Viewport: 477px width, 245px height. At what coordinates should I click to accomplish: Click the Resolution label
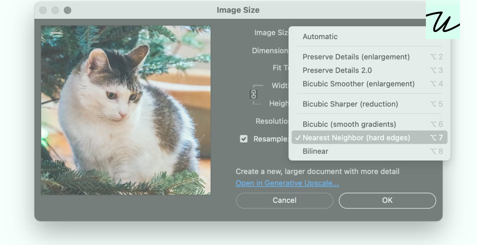click(273, 121)
